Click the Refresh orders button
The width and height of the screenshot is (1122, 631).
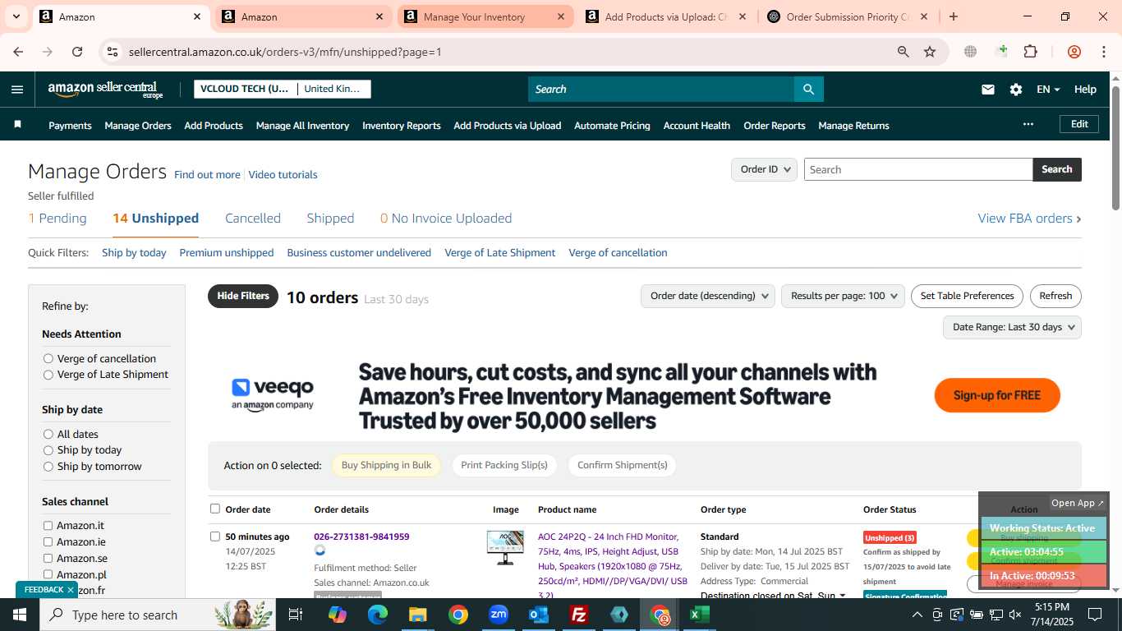pos(1055,296)
